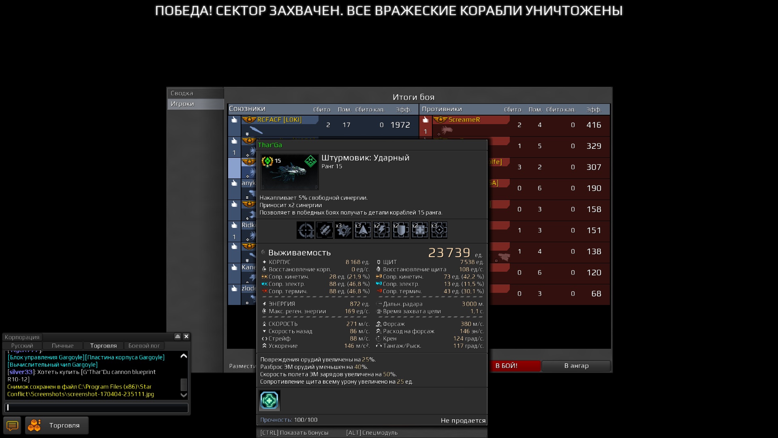Click the orange cubes Trade icon
Screen dimensions: 778x438
coord(34,425)
